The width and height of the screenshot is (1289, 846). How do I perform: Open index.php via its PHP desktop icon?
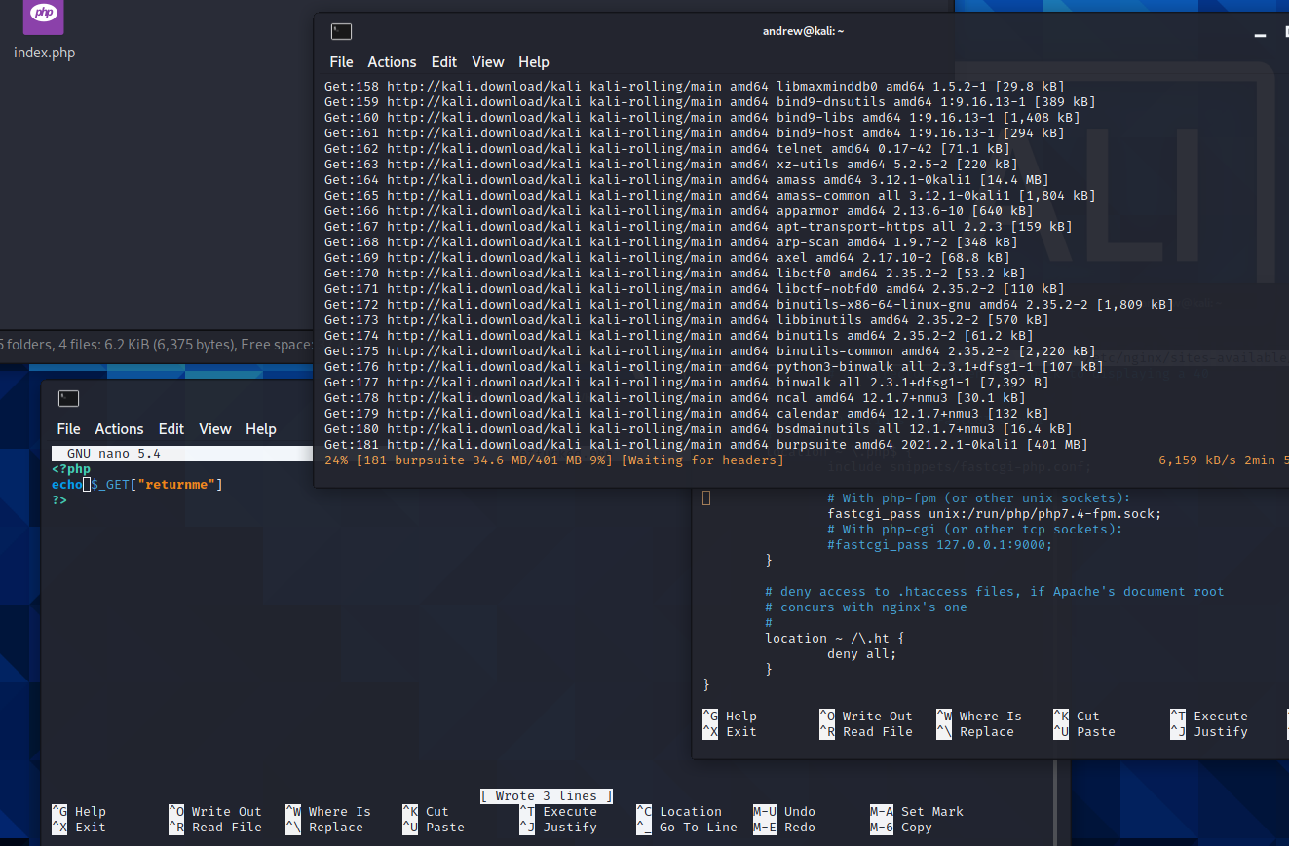43,18
